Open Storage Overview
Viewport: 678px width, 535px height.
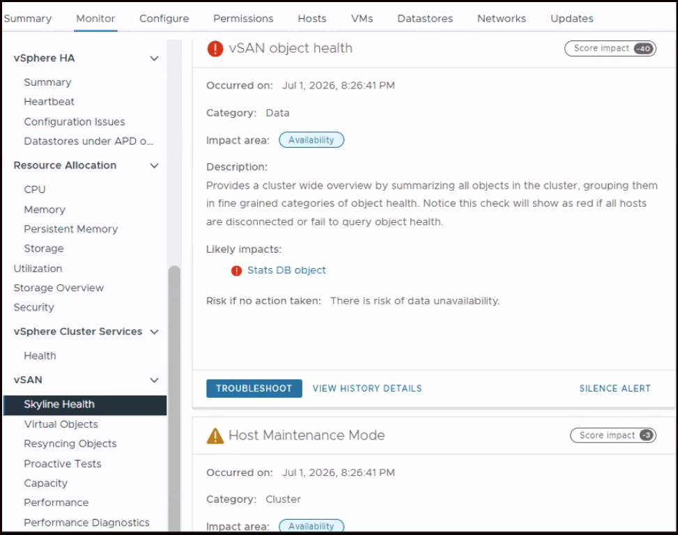pyautogui.click(x=59, y=288)
